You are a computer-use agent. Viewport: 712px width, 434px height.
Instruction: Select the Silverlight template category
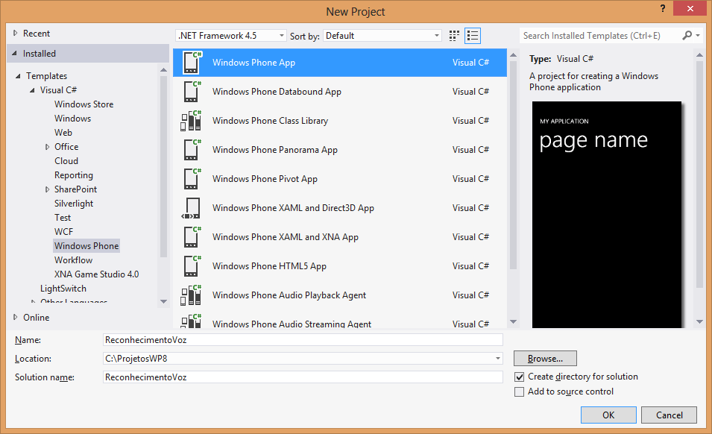coord(74,204)
